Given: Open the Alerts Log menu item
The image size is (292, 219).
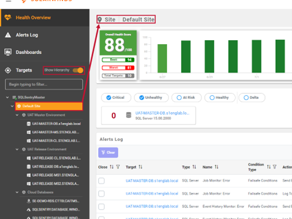Looking at the screenshot, I should [45, 35].
